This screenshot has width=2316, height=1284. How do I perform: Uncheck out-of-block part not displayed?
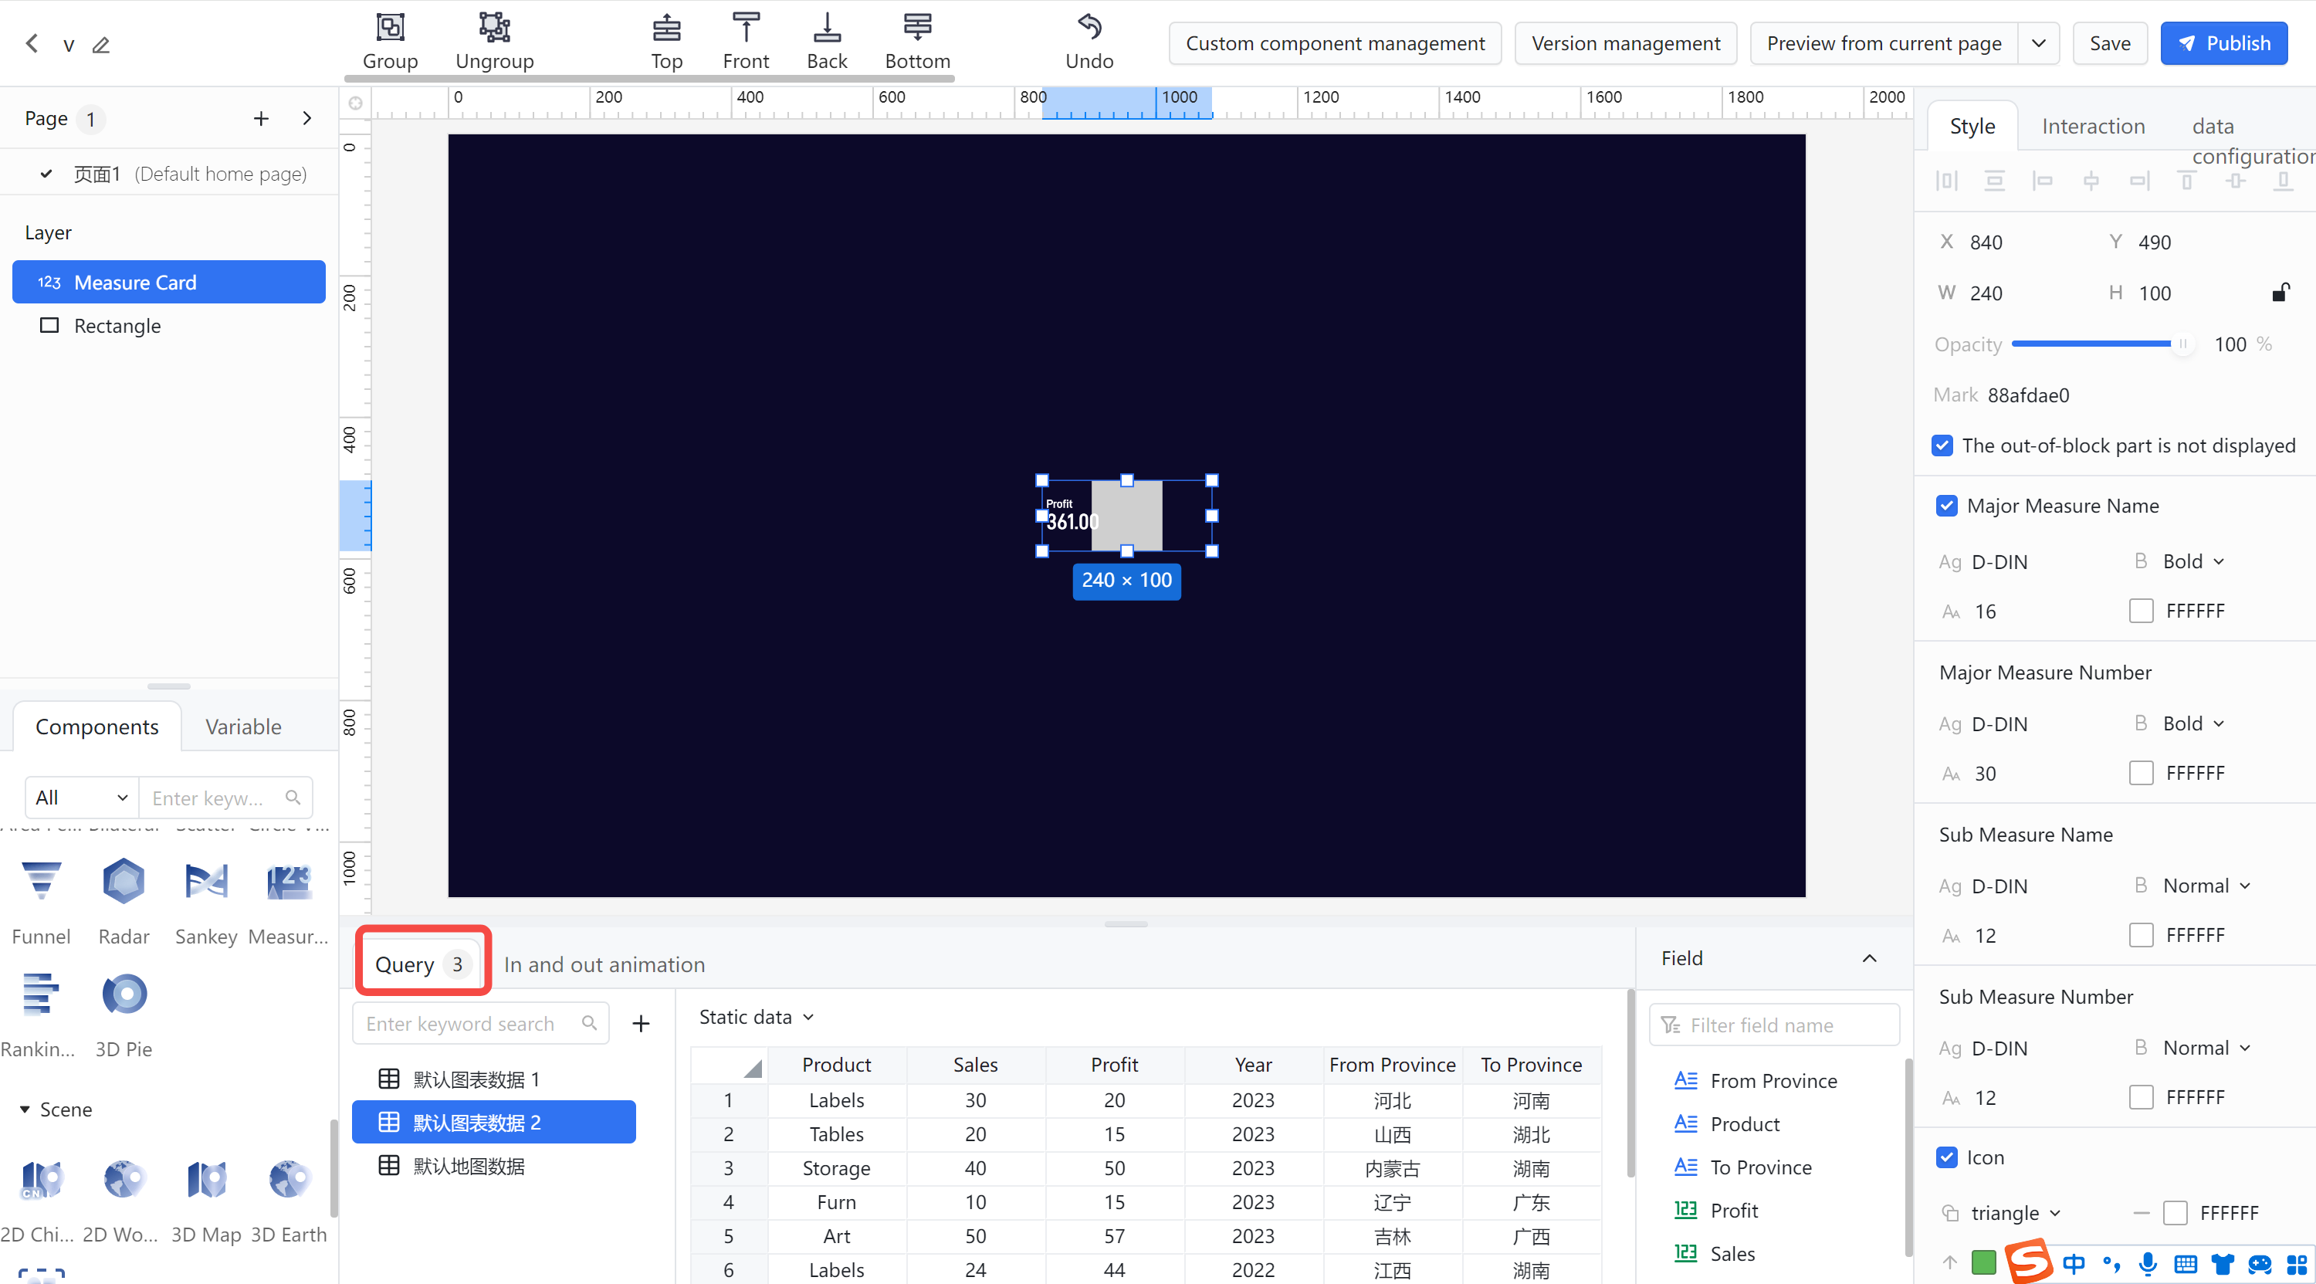pyautogui.click(x=1942, y=445)
